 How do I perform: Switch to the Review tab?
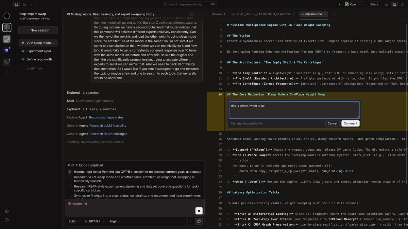[218, 14]
